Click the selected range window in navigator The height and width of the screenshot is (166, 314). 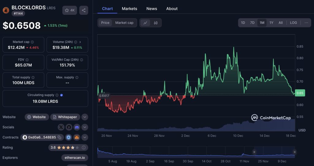tap(274, 152)
